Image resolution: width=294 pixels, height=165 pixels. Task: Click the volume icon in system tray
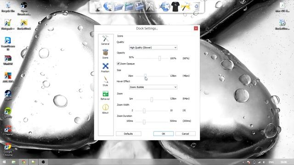pyautogui.click(x=264, y=162)
